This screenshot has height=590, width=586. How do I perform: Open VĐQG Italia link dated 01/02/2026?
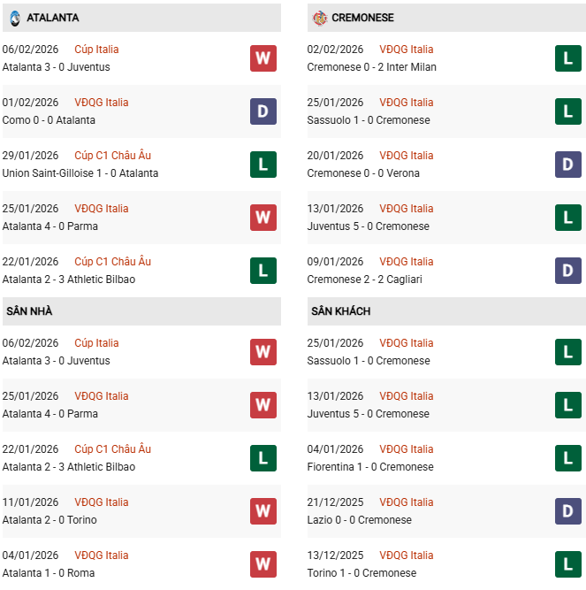(x=101, y=103)
